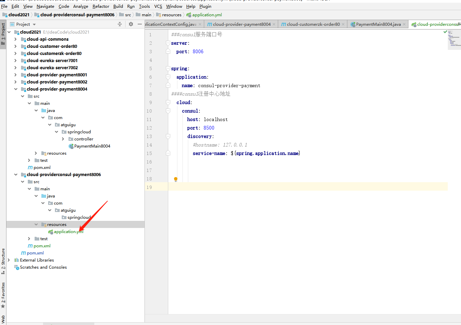Toggle the 1: Project side tab

3,34
